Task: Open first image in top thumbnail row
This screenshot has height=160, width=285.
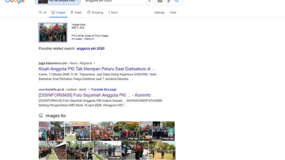Action: (x=51, y=131)
